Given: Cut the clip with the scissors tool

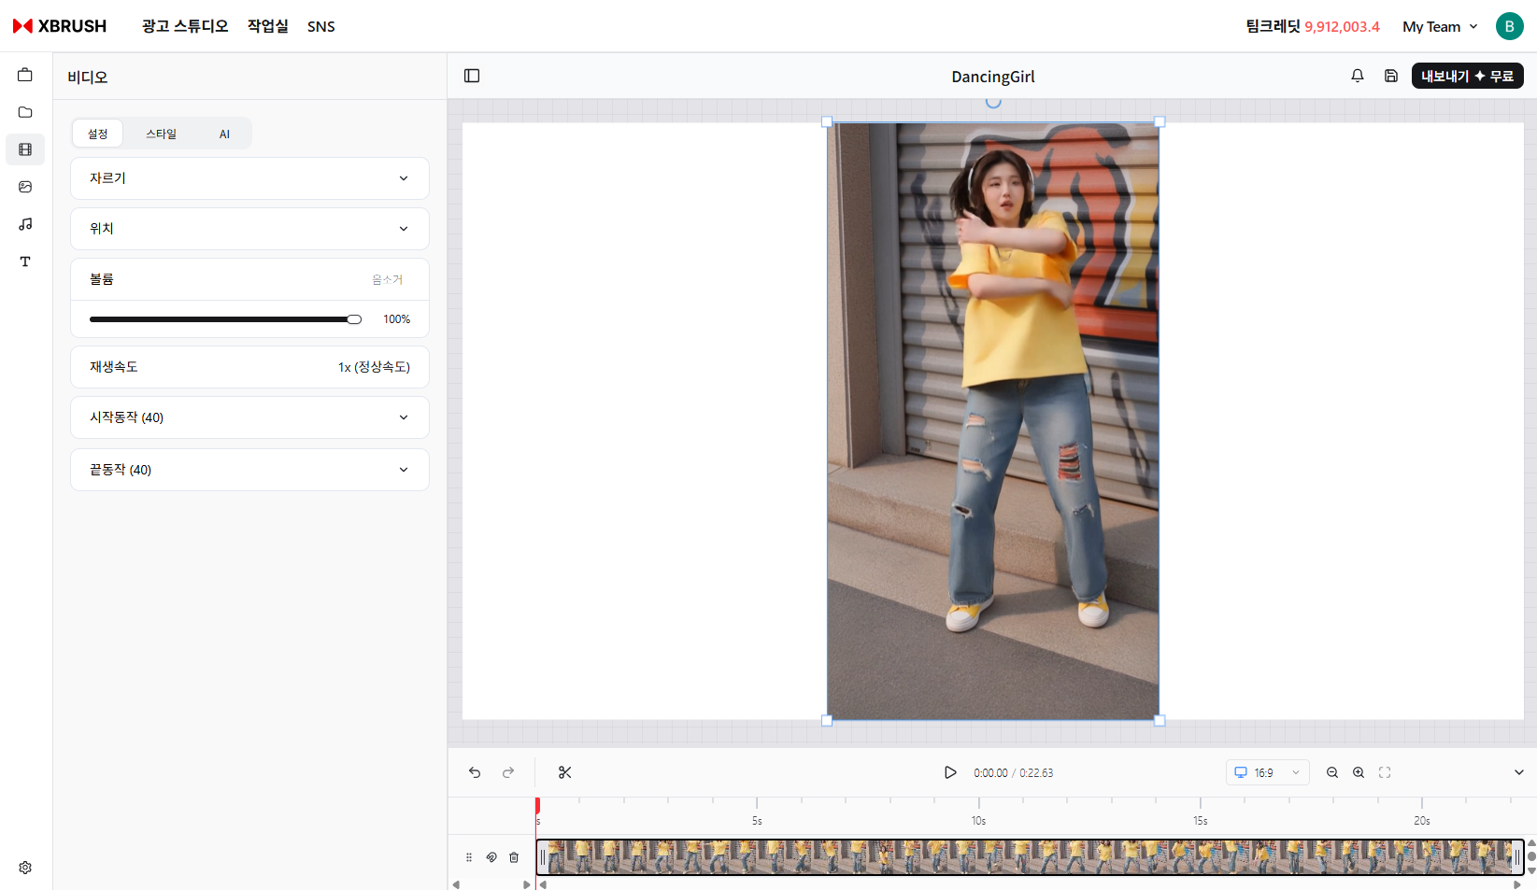Looking at the screenshot, I should click(x=565, y=772).
